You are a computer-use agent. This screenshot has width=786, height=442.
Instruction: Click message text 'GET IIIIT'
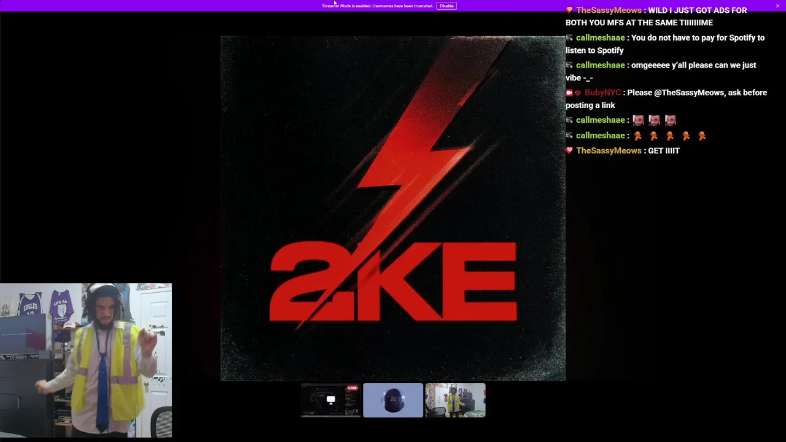click(664, 150)
